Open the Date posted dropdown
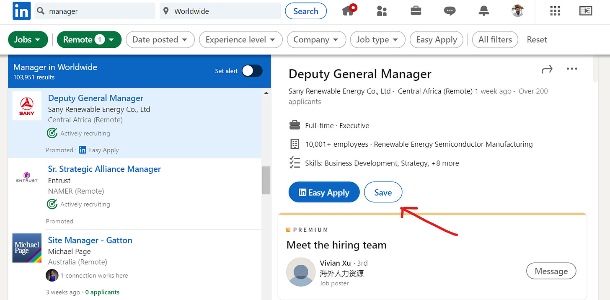Image resolution: width=610 pixels, height=300 pixels. (160, 40)
